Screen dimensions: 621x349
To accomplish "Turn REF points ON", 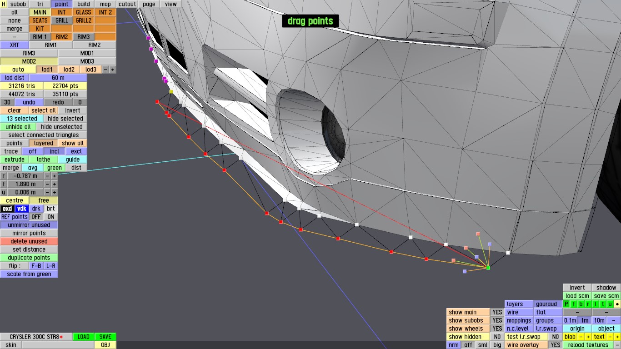I will (51, 217).
